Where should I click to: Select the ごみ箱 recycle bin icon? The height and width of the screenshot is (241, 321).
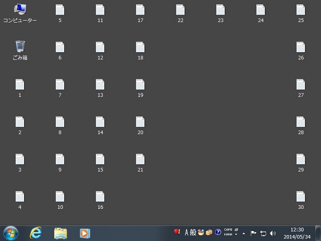[x=20, y=50]
